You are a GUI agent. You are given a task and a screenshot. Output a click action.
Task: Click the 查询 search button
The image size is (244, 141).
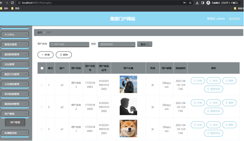(145, 44)
